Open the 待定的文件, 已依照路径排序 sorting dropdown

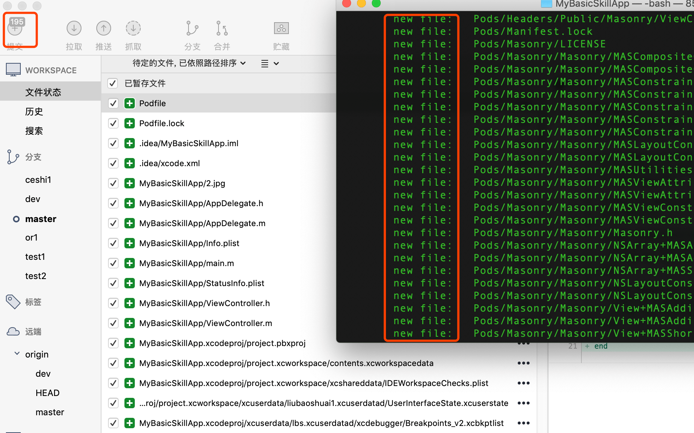pos(189,63)
